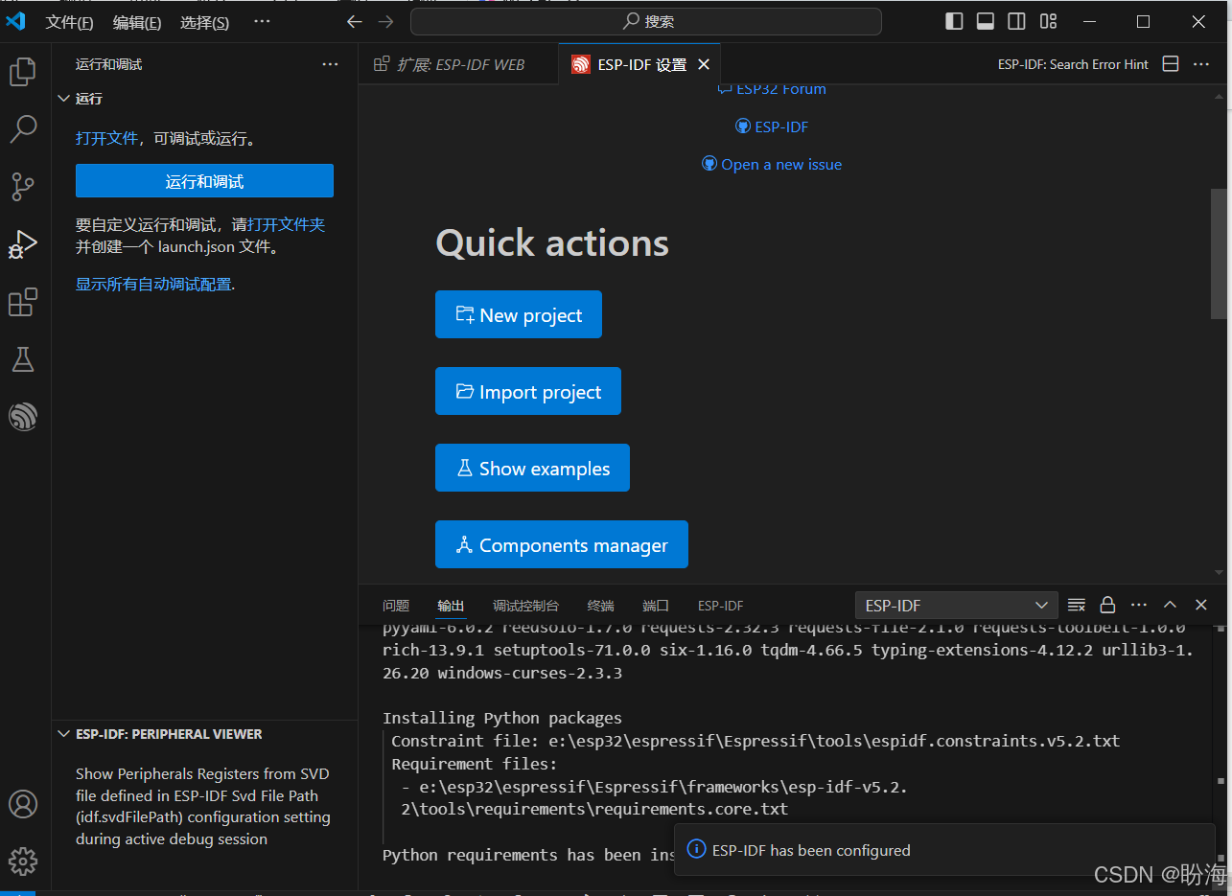This screenshot has width=1232, height=896.
Task: Open the ESP32 Forum link
Action: coord(772,89)
